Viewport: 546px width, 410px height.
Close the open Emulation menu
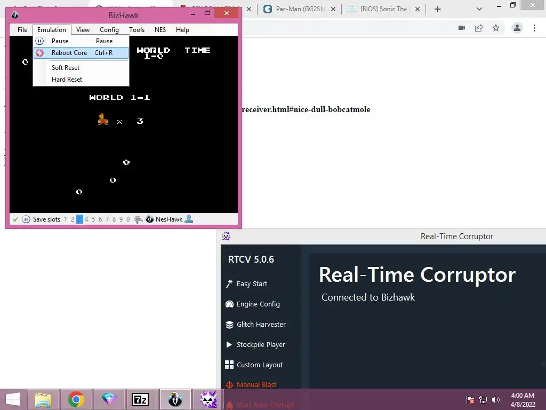click(52, 30)
